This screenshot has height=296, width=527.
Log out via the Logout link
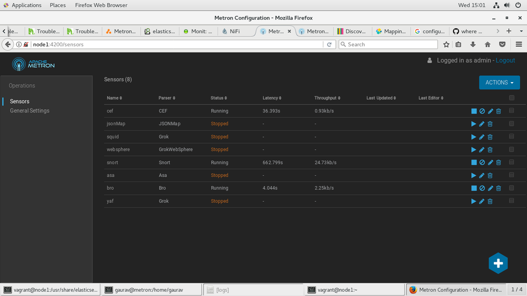pos(505,61)
